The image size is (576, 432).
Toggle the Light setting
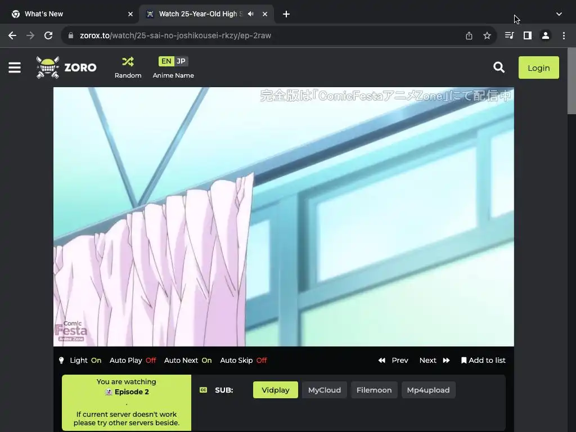tap(80, 361)
